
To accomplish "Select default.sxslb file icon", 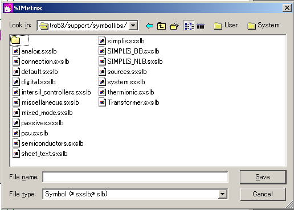I will (16, 72).
